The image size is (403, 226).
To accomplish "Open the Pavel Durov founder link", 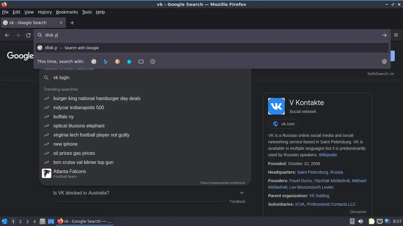I will (x=301, y=181).
